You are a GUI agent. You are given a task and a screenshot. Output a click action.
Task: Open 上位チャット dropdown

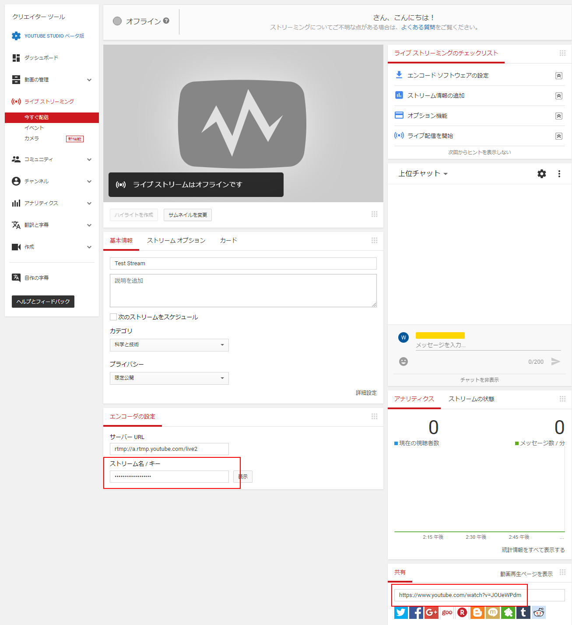point(423,174)
